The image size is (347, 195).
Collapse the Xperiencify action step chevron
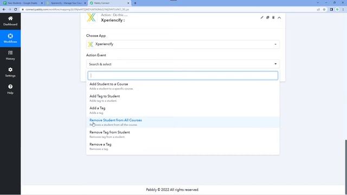pyautogui.click(x=279, y=18)
